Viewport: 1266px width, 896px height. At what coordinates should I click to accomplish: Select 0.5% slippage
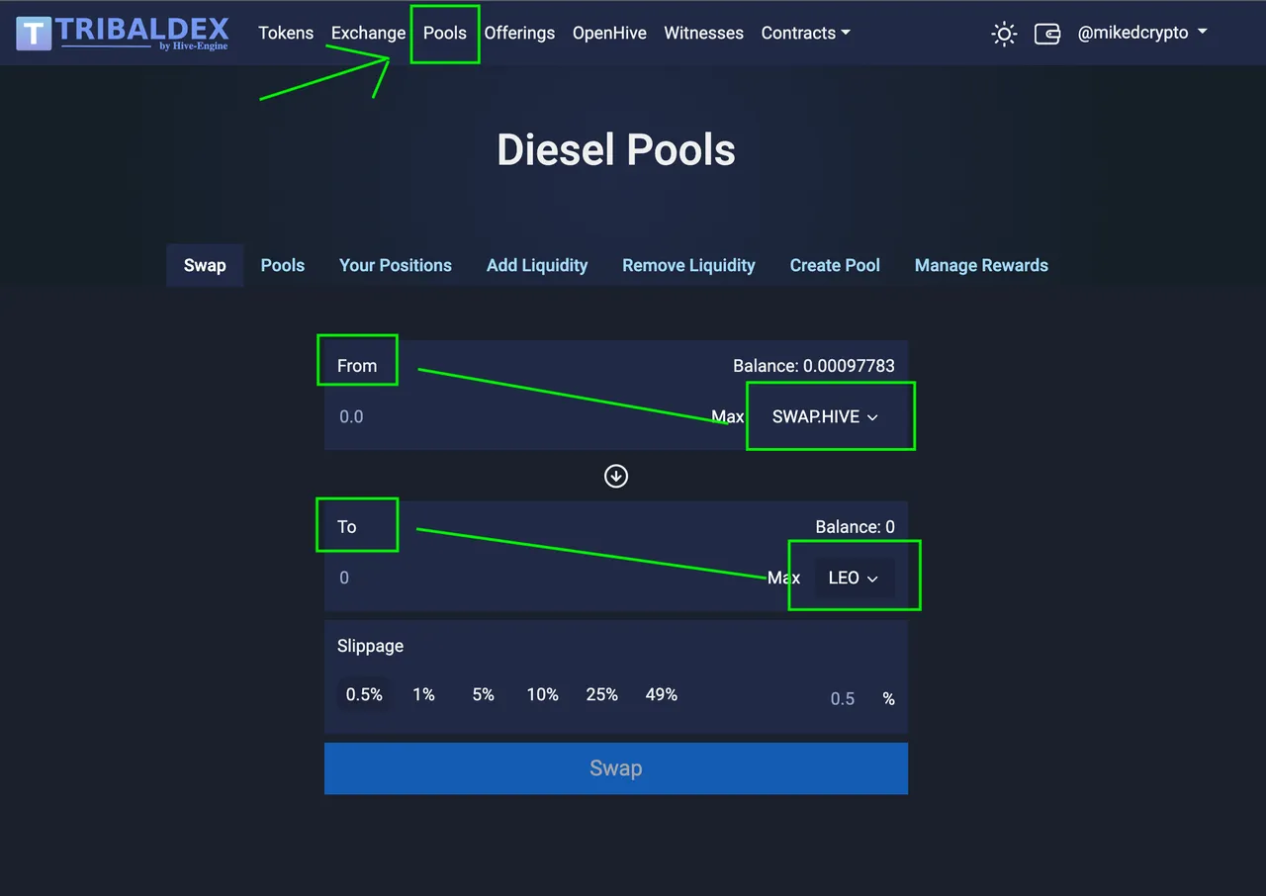pyautogui.click(x=364, y=695)
